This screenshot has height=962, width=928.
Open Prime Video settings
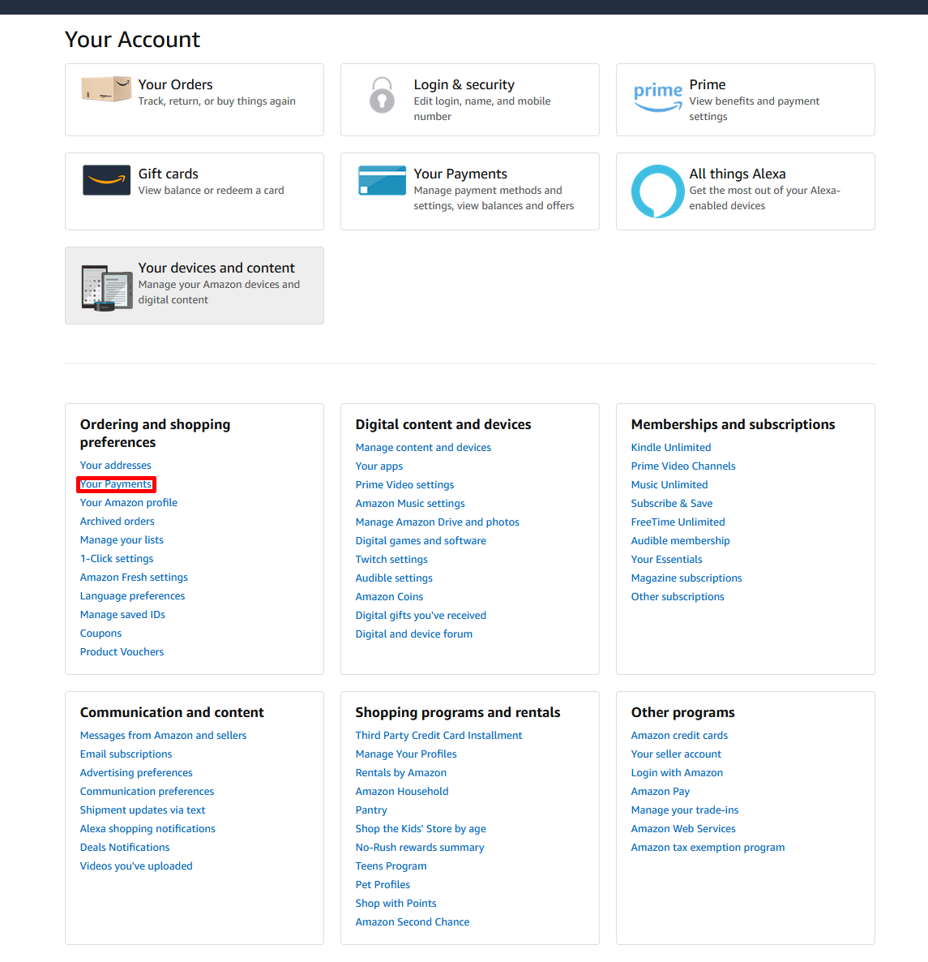click(404, 485)
